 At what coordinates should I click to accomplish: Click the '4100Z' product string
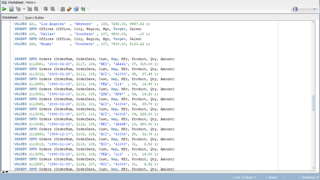[x=120, y=114]
